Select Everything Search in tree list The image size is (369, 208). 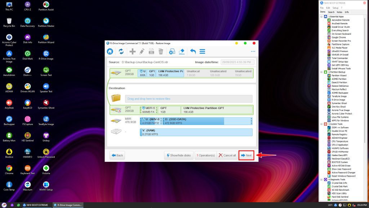point(340,30)
